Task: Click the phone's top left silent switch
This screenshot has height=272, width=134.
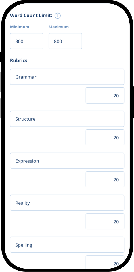Action: [1, 57]
